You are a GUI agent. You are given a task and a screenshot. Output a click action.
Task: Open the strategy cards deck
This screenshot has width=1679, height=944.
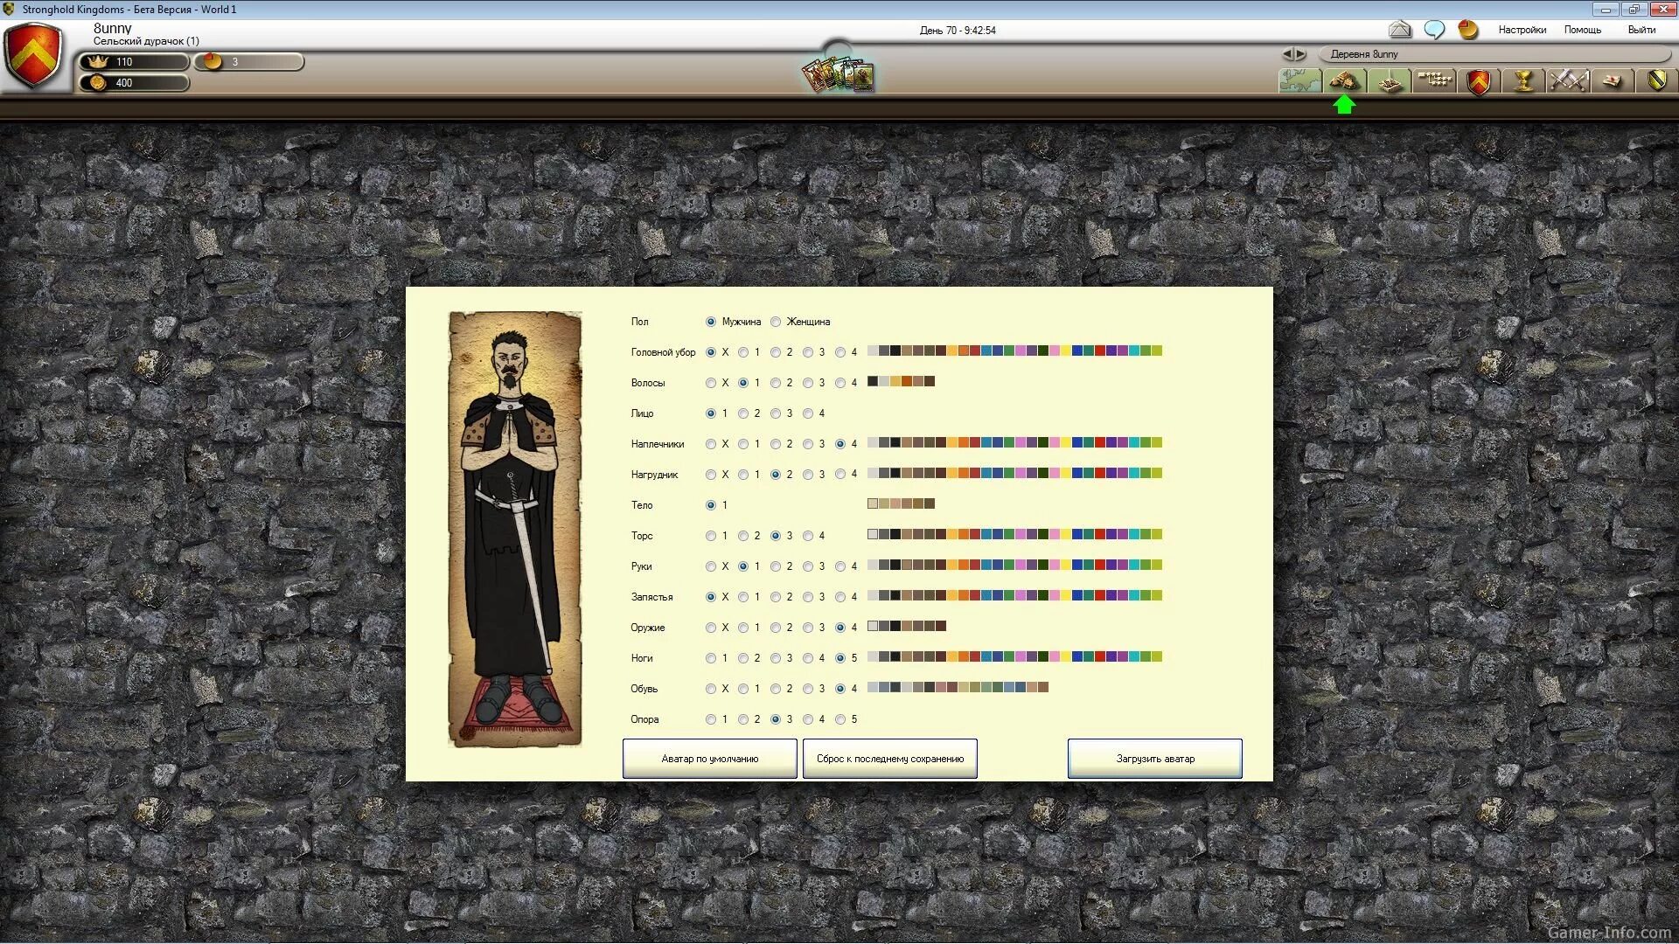838,75
